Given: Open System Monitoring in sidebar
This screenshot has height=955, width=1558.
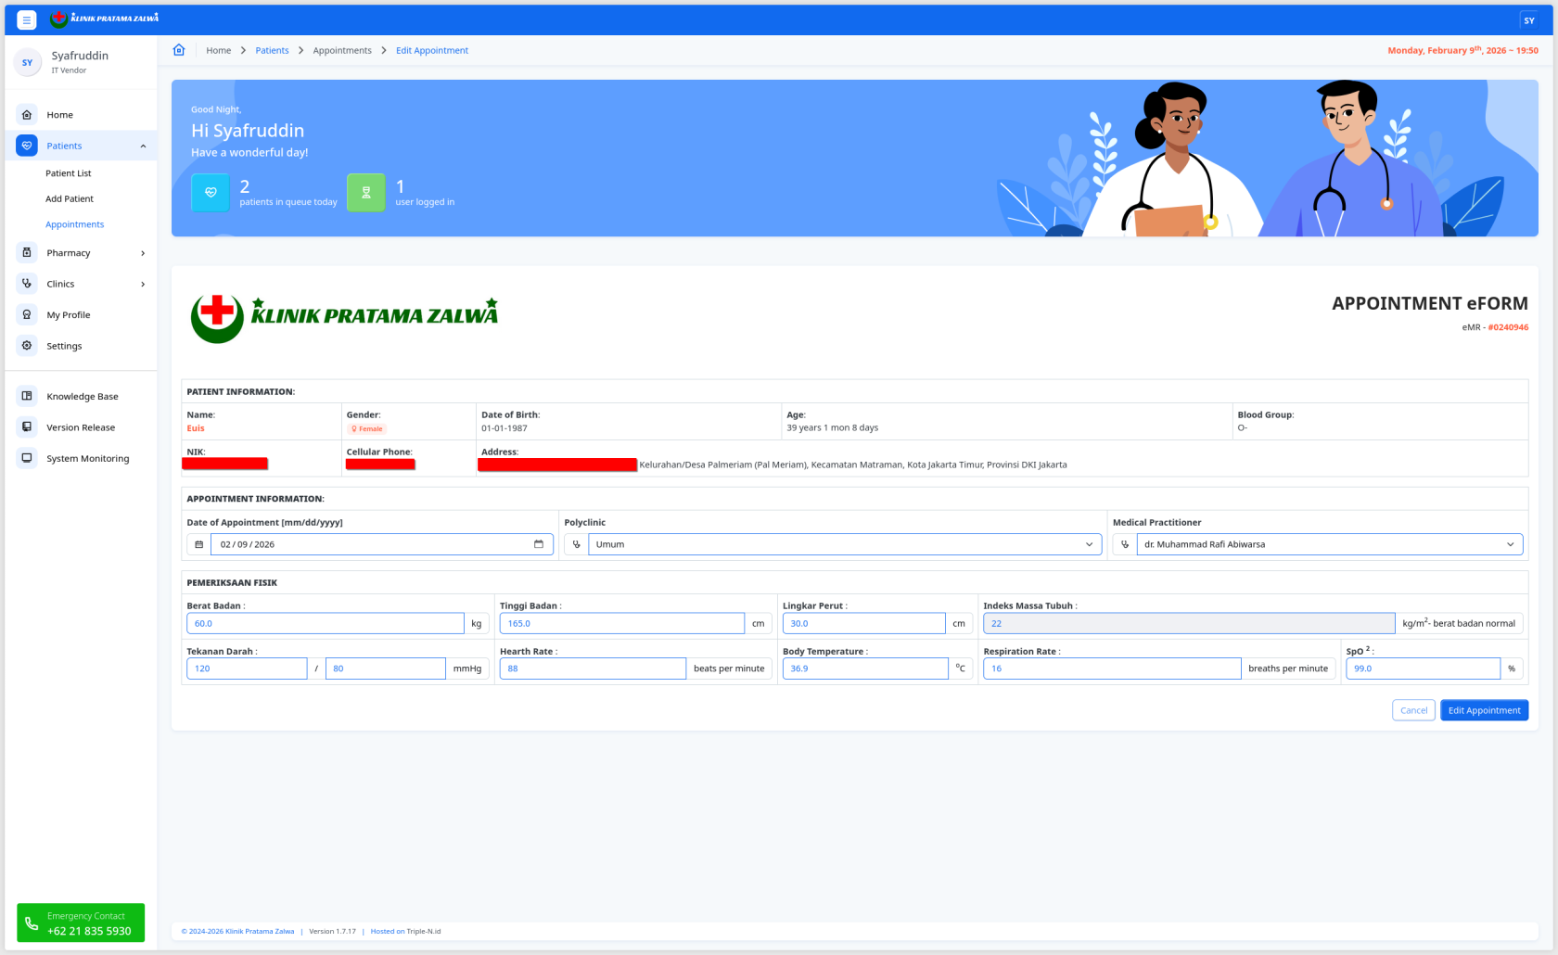Looking at the screenshot, I should [87, 458].
